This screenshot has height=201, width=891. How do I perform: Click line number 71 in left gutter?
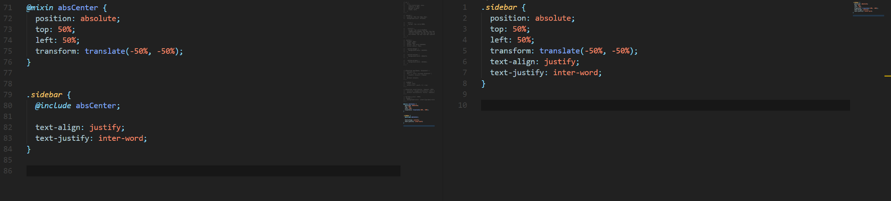click(8, 8)
